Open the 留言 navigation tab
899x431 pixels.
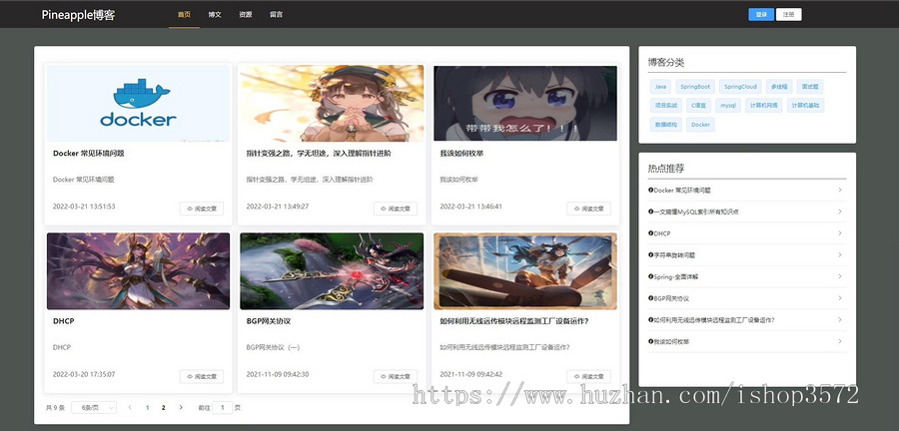click(276, 14)
